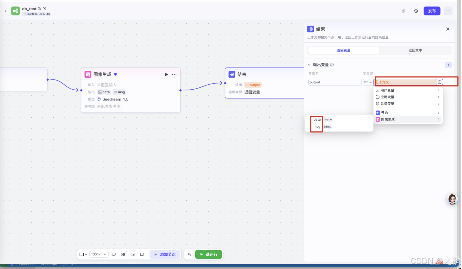Edit the db_test name with the pencil icon
The height and width of the screenshot is (269, 462).
click(x=44, y=9)
